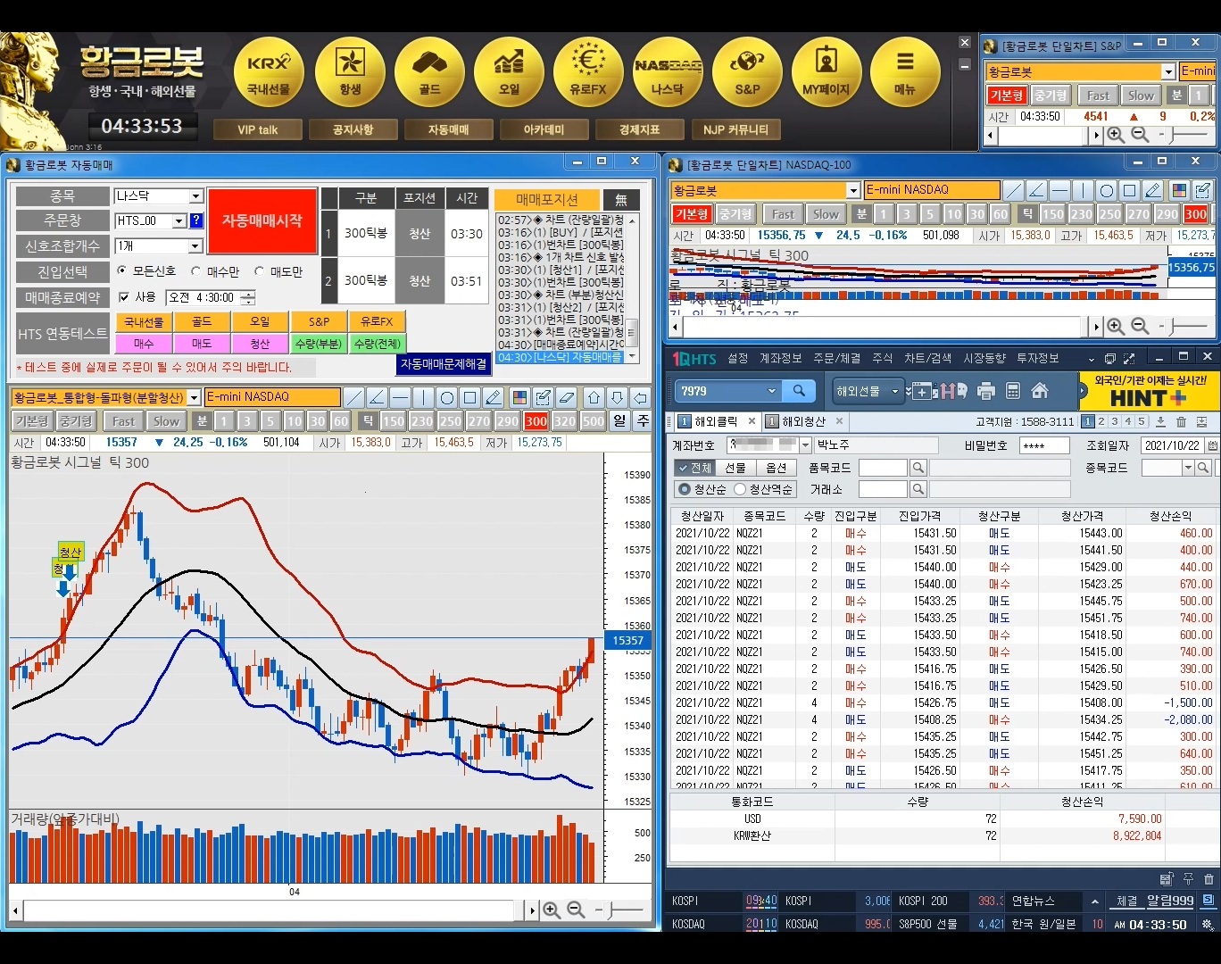The image size is (1221, 964).
Task: Open the KRX 국내선물 gold button
Action: (x=269, y=72)
